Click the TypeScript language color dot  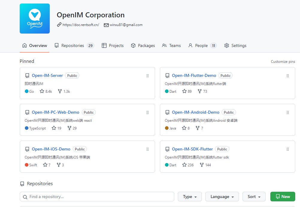(27, 128)
